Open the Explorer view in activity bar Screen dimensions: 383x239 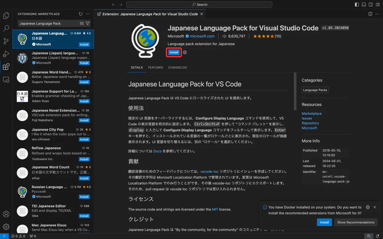(x=6, y=16)
